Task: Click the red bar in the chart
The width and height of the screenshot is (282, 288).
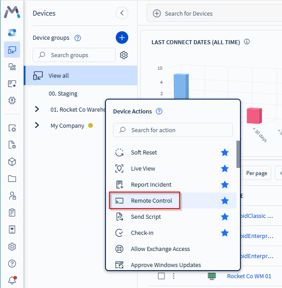Action: pos(254,116)
